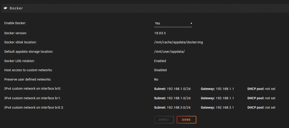Click the IPv4 custom network br1 label
The height and width of the screenshot is (128, 289).
[x=33, y=98]
